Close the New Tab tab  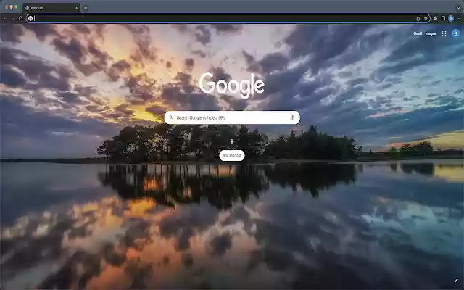pos(76,8)
